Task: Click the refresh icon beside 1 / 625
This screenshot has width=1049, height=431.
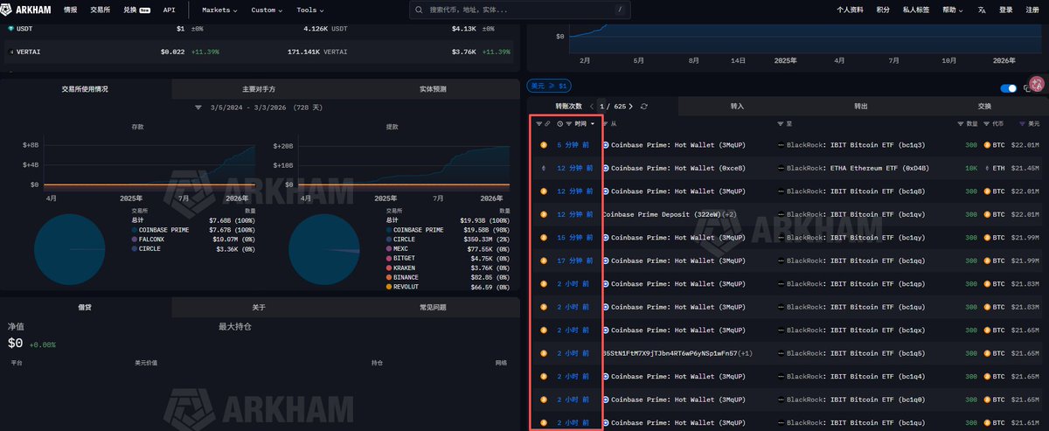Action: pos(644,106)
